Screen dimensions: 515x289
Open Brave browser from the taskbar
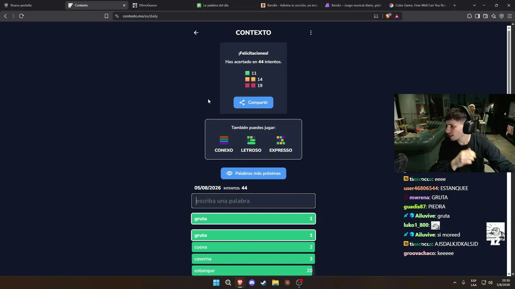point(240,283)
